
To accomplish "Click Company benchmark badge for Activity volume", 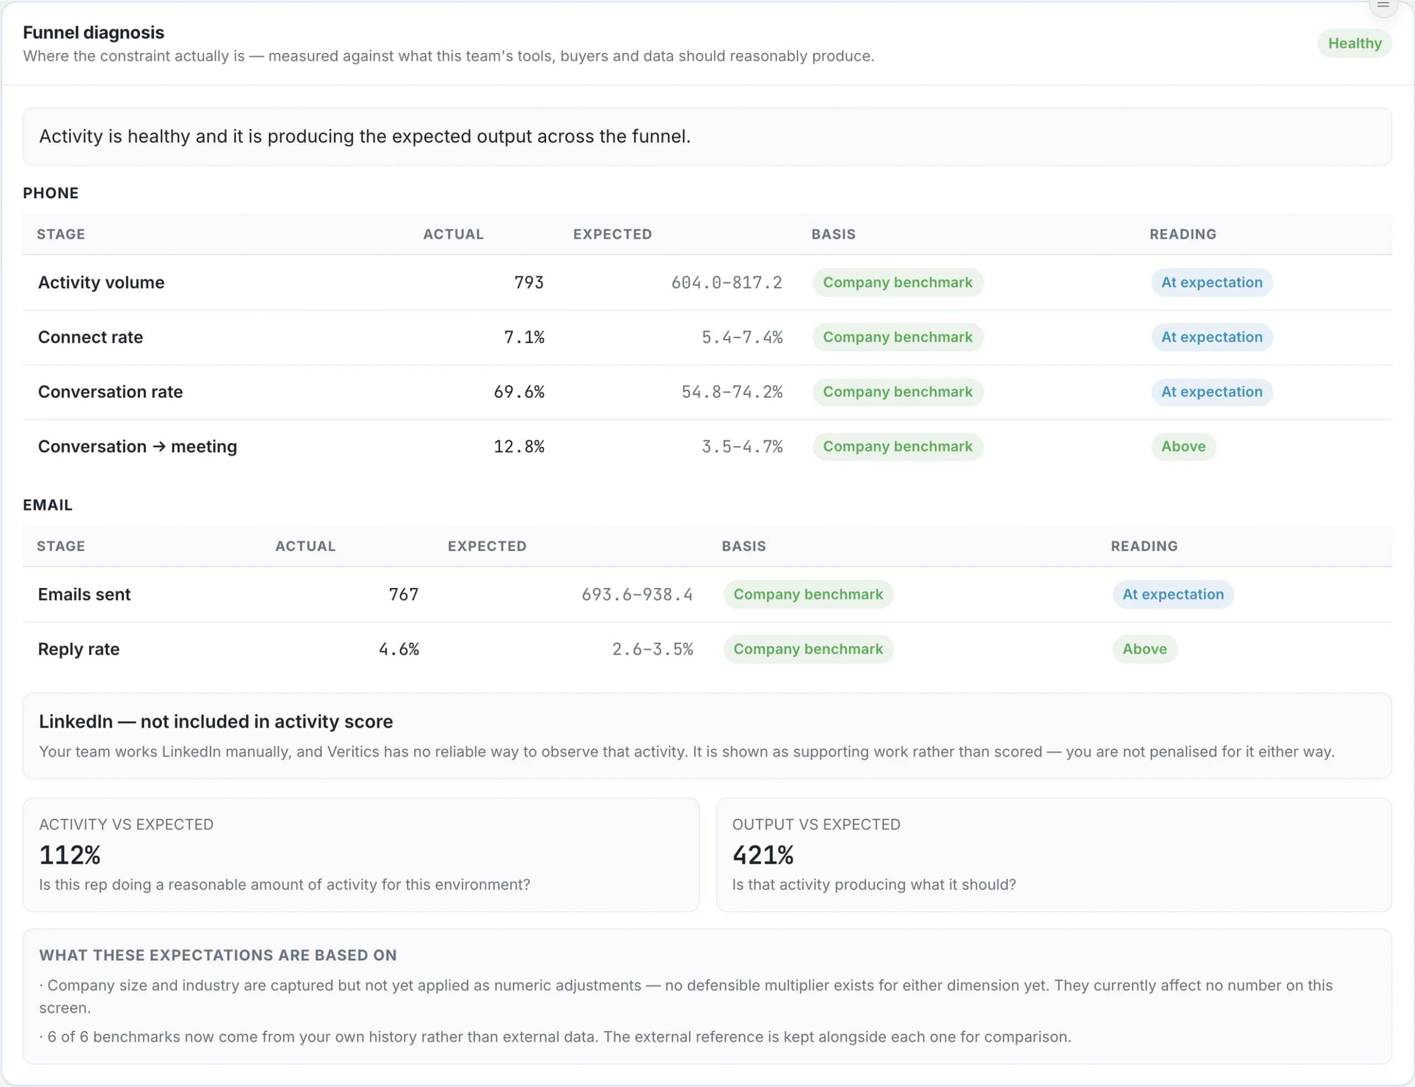I will pos(898,282).
